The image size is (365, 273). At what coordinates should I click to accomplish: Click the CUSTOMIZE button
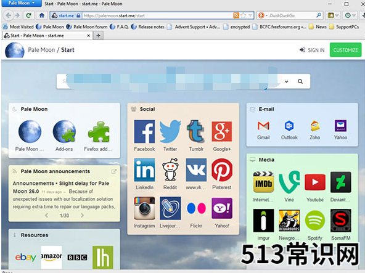click(x=345, y=49)
